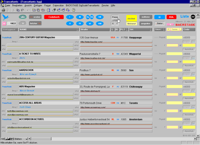The height and width of the screenshot is (145, 200).
Task: Click the gray ausgeben button
Action: (146, 23)
